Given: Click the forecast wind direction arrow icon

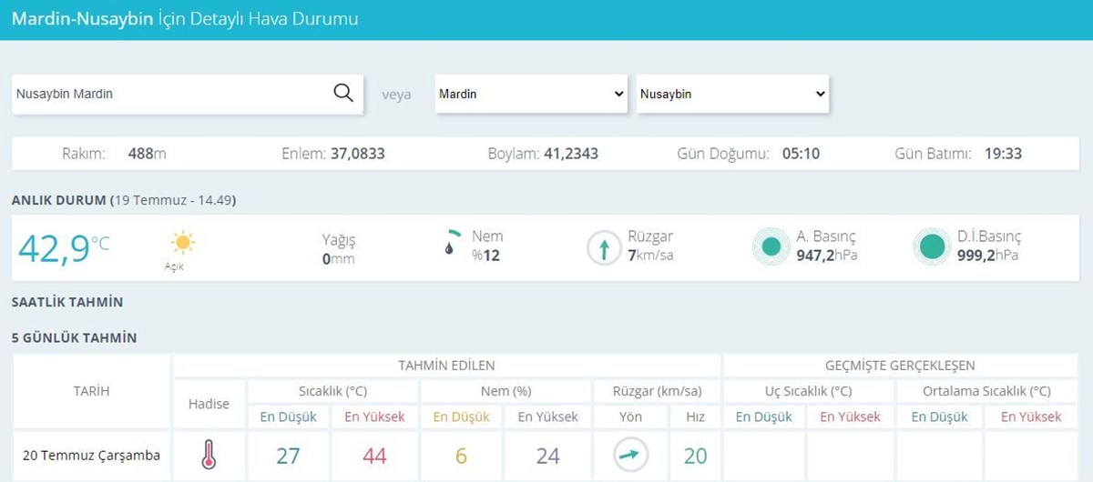Looking at the screenshot, I should pyautogui.click(x=630, y=456).
